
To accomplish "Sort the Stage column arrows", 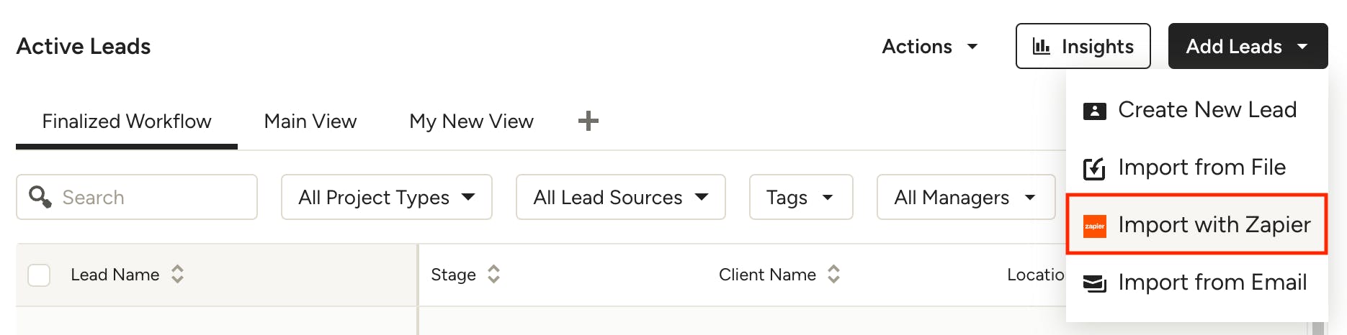I will point(493,274).
